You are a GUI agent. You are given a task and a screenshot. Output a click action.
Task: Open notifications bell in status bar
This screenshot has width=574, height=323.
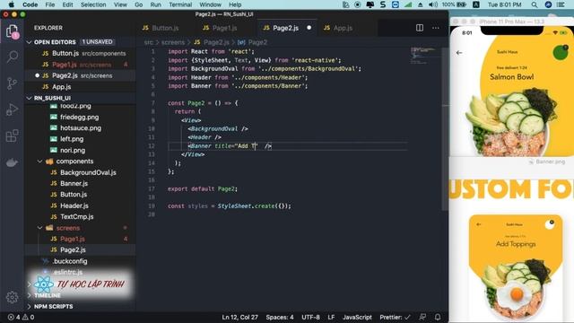point(438,317)
